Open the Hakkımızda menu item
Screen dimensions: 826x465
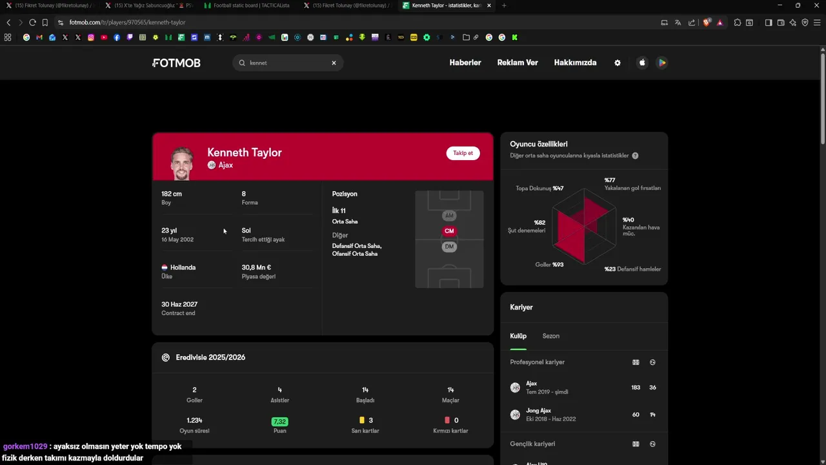pos(575,63)
